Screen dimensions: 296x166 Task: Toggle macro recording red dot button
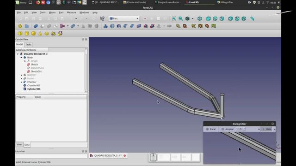[145, 18]
